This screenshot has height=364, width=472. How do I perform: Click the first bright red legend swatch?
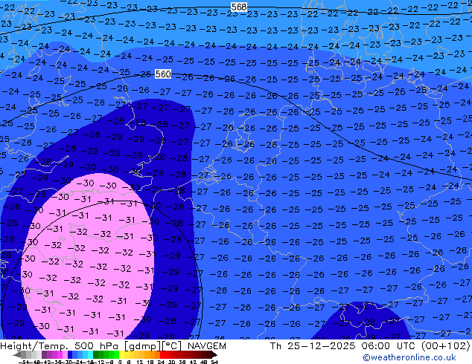[162, 355]
